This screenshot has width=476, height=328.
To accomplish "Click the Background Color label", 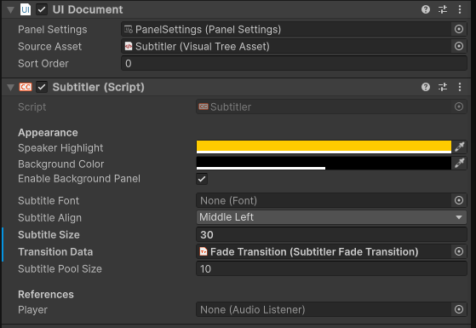I will (x=61, y=164).
